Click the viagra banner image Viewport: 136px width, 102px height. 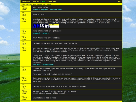[x=46, y=26]
